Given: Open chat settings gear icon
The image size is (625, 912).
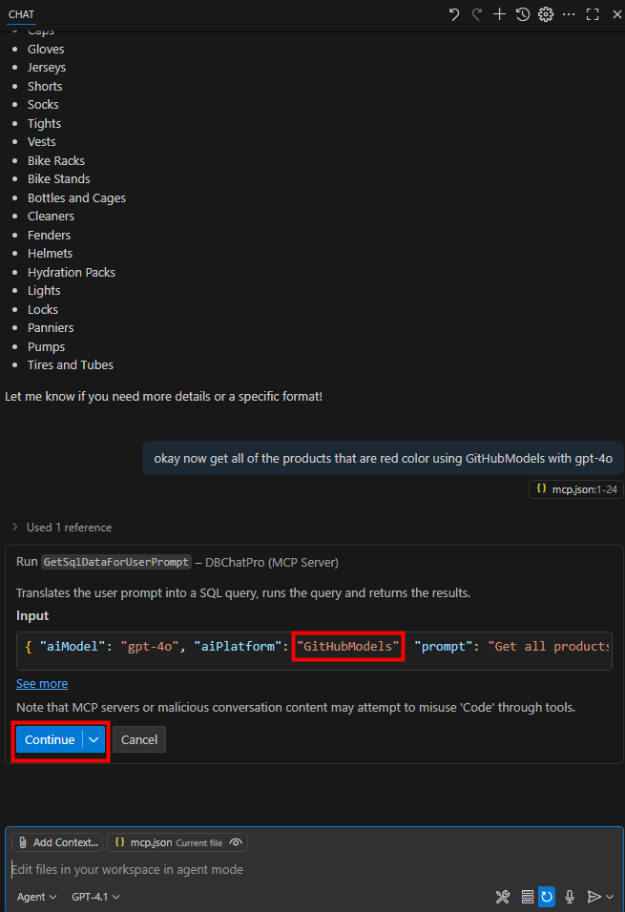Looking at the screenshot, I should [545, 14].
